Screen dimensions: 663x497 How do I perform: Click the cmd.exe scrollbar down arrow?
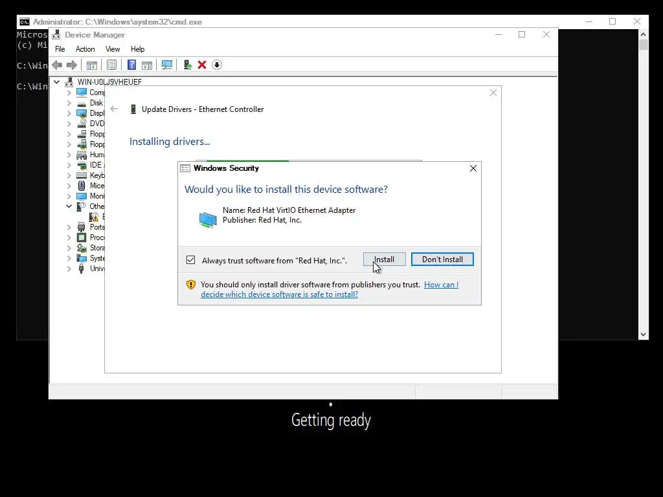[643, 335]
